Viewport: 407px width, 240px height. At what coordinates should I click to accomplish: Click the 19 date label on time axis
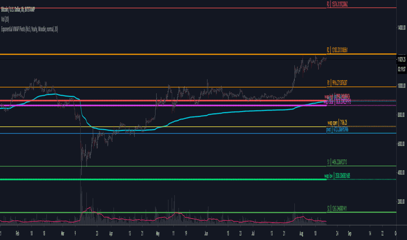(x=186, y=233)
